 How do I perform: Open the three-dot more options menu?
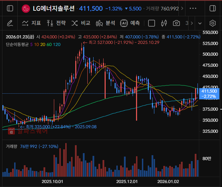click(193, 8)
